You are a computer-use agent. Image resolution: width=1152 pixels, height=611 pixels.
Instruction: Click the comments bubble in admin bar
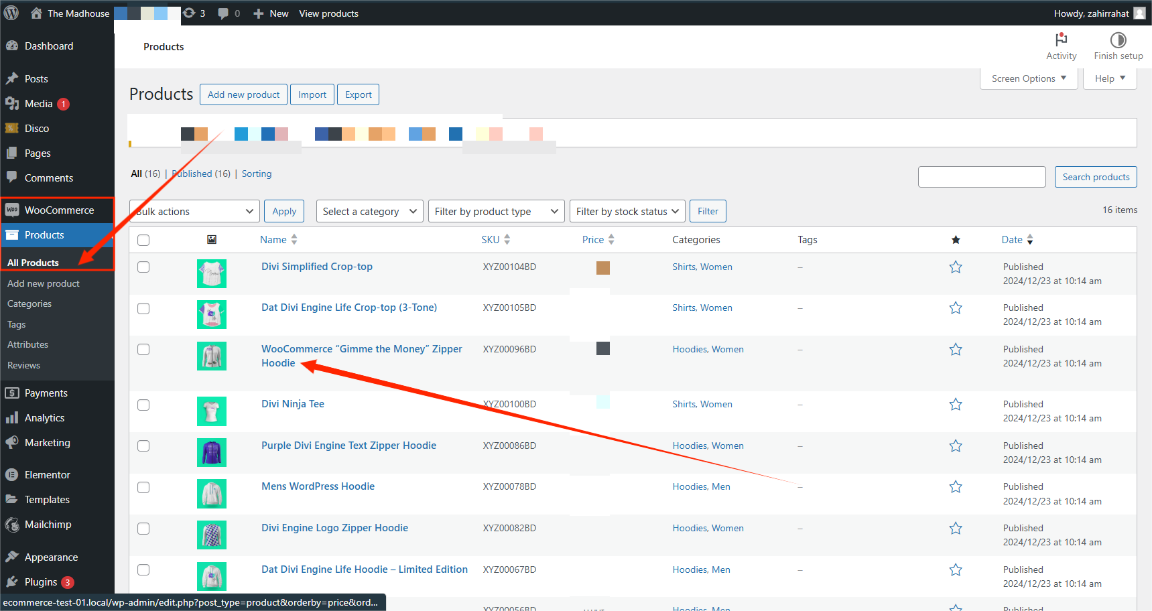click(223, 13)
